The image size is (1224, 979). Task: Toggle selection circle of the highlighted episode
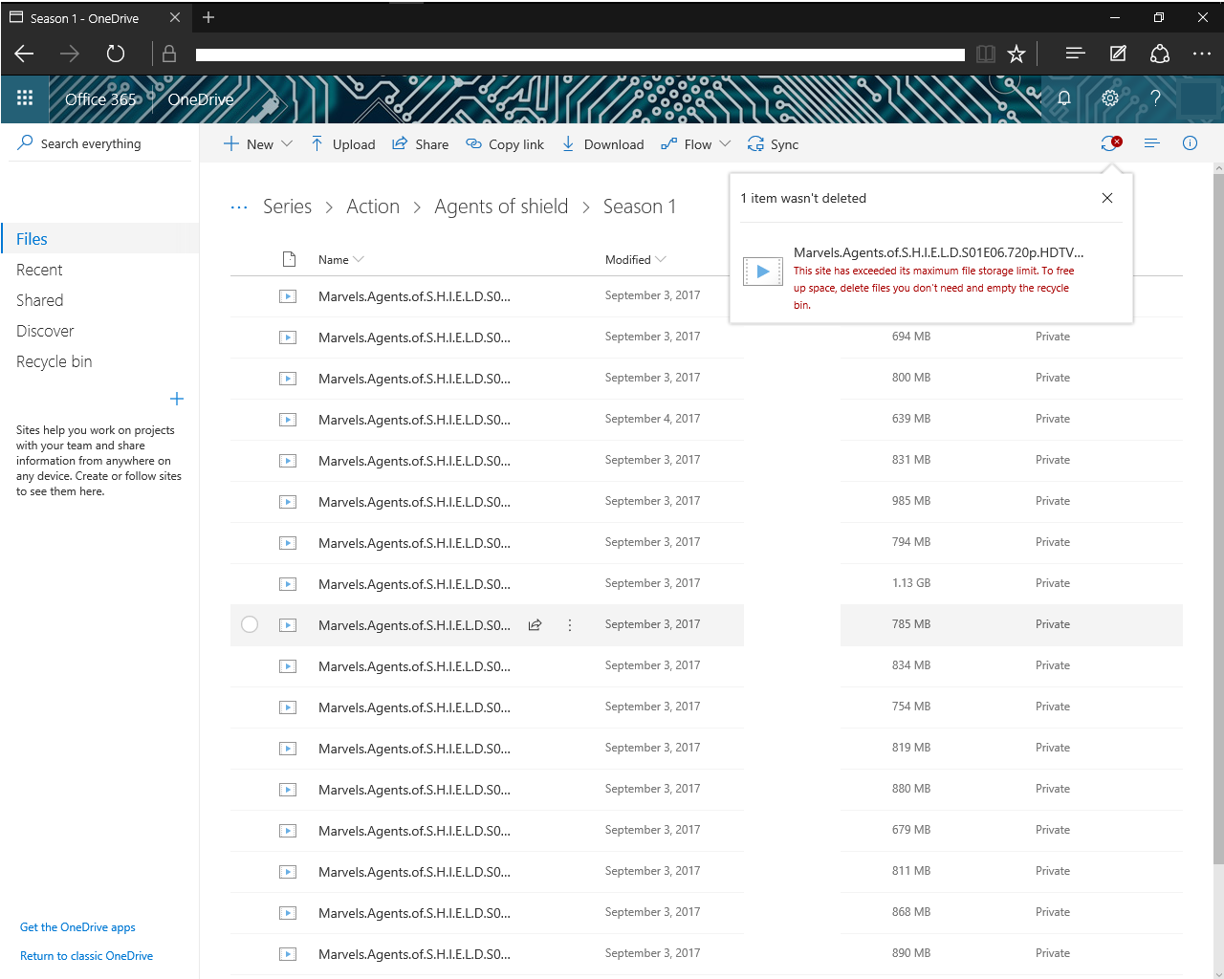(x=250, y=624)
